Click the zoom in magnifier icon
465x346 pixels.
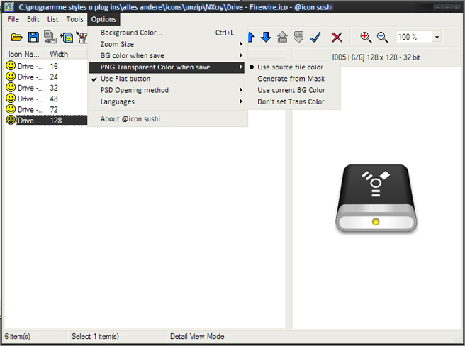[x=366, y=37]
